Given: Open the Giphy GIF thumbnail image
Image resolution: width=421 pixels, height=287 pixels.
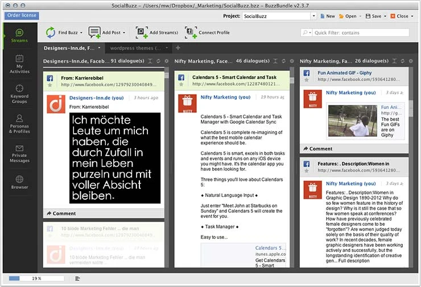Looking at the screenshot, I should (353, 121).
